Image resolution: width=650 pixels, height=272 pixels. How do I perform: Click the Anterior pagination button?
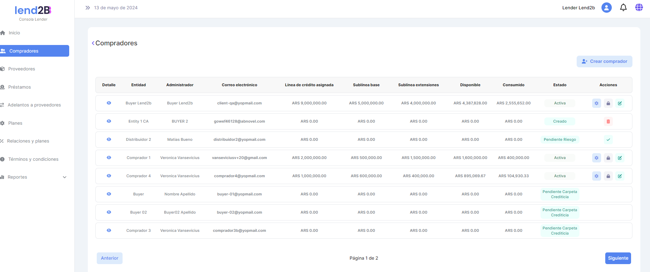pyautogui.click(x=109, y=258)
